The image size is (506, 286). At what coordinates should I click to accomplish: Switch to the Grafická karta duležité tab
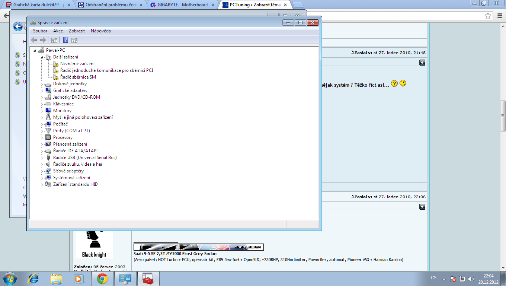click(37, 5)
